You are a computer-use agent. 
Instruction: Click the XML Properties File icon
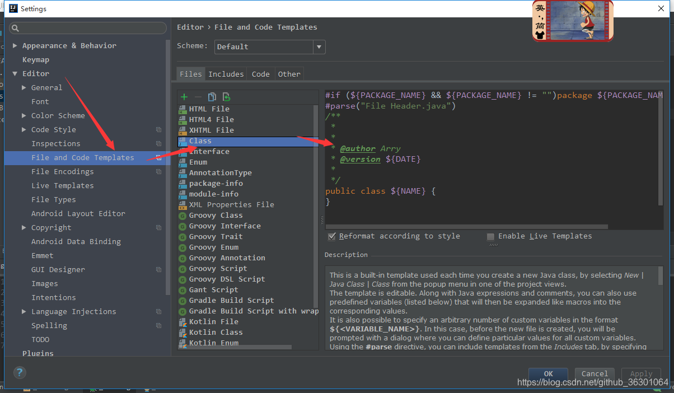182,205
